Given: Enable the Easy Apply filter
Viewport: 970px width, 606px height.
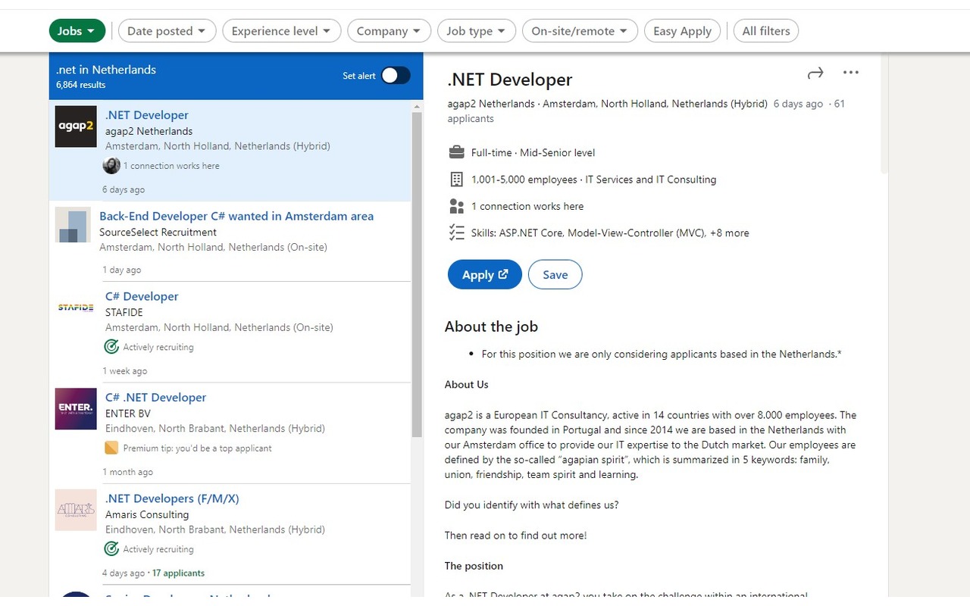Looking at the screenshot, I should (682, 30).
